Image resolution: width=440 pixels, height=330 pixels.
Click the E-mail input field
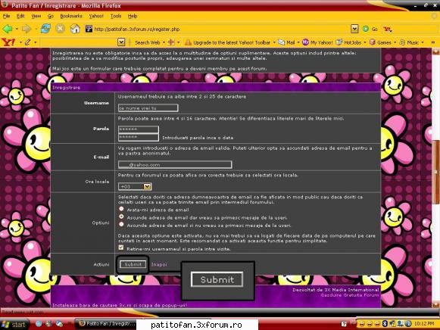tap(175, 164)
